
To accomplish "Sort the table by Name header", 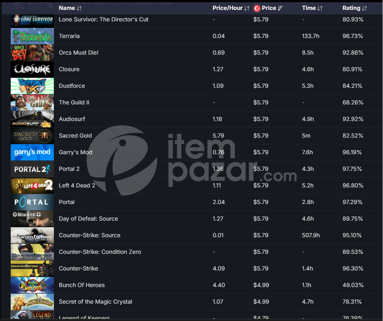I will coord(67,8).
